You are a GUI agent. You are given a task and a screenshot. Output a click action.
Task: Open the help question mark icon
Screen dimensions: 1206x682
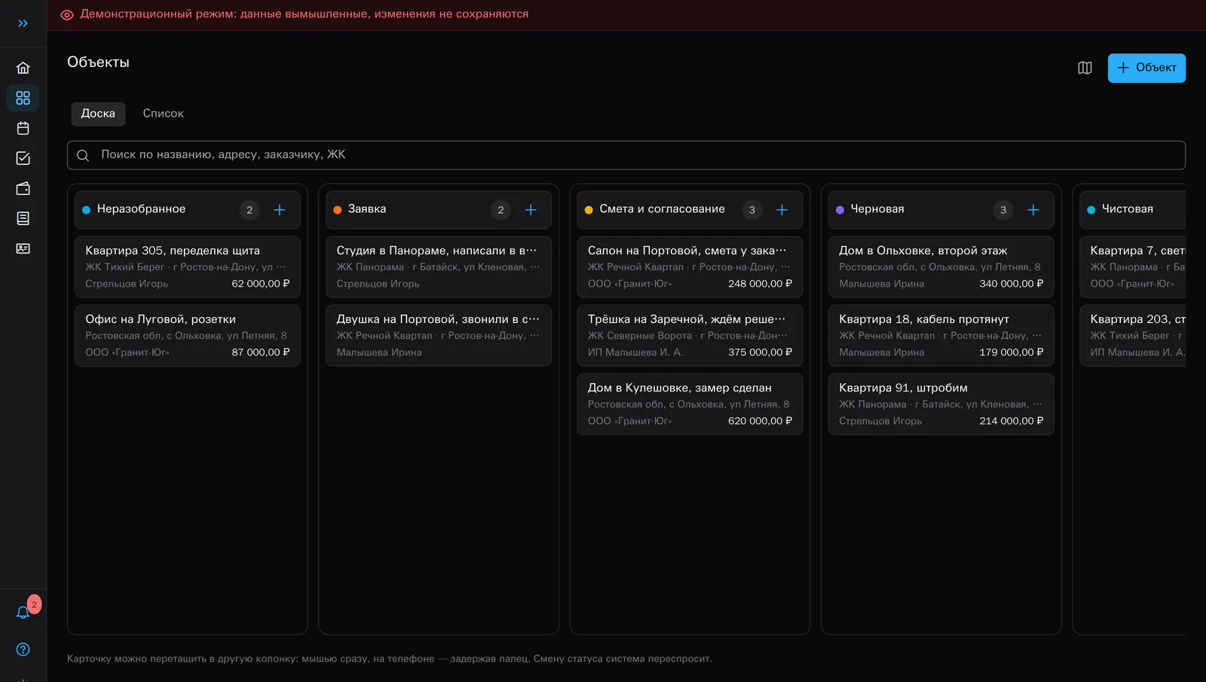click(x=23, y=650)
